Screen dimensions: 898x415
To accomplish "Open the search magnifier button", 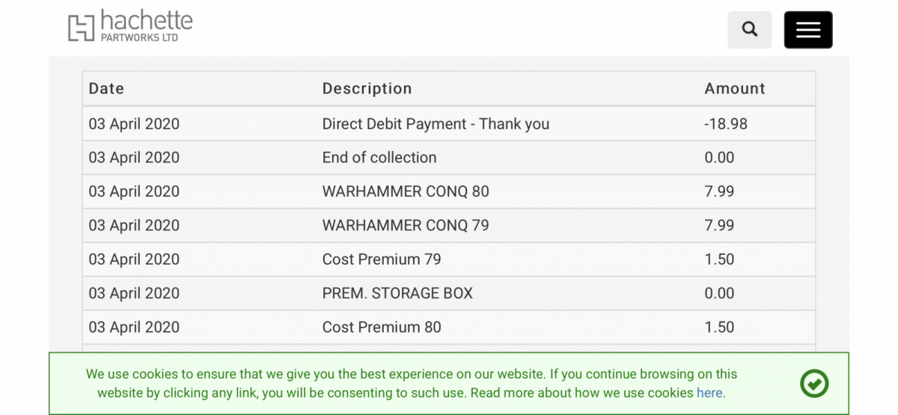I will [x=750, y=30].
